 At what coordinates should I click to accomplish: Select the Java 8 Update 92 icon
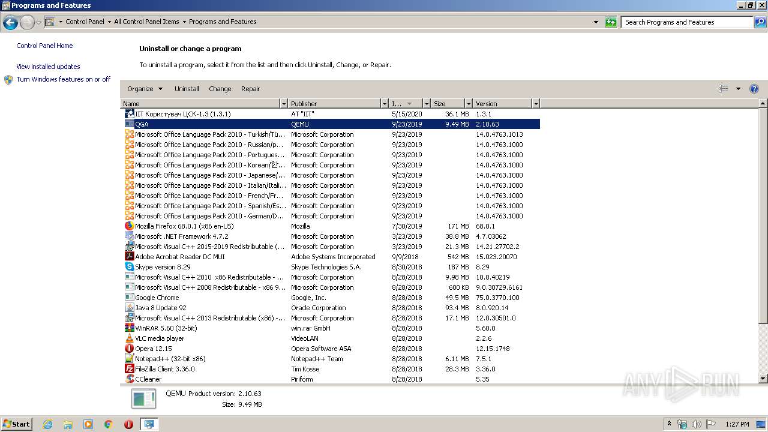coord(129,308)
